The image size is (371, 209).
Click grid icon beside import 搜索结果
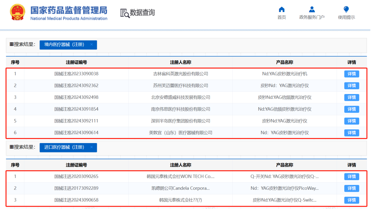(x=11, y=147)
